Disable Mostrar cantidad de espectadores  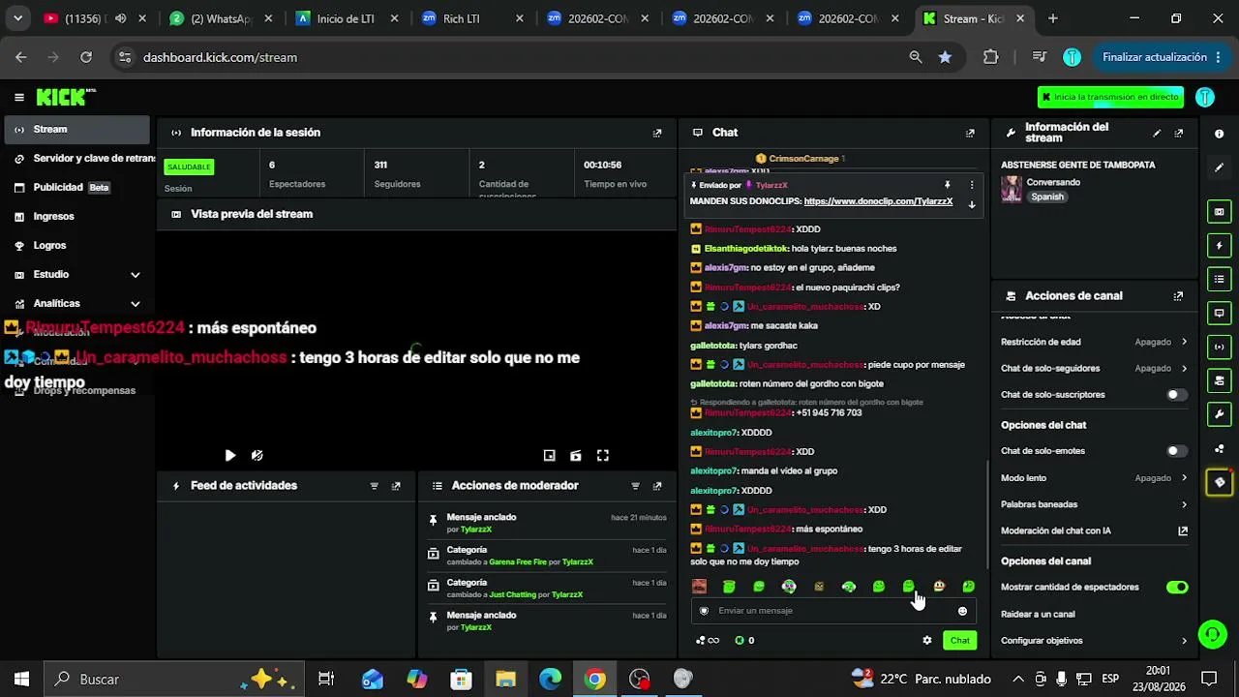tap(1176, 588)
